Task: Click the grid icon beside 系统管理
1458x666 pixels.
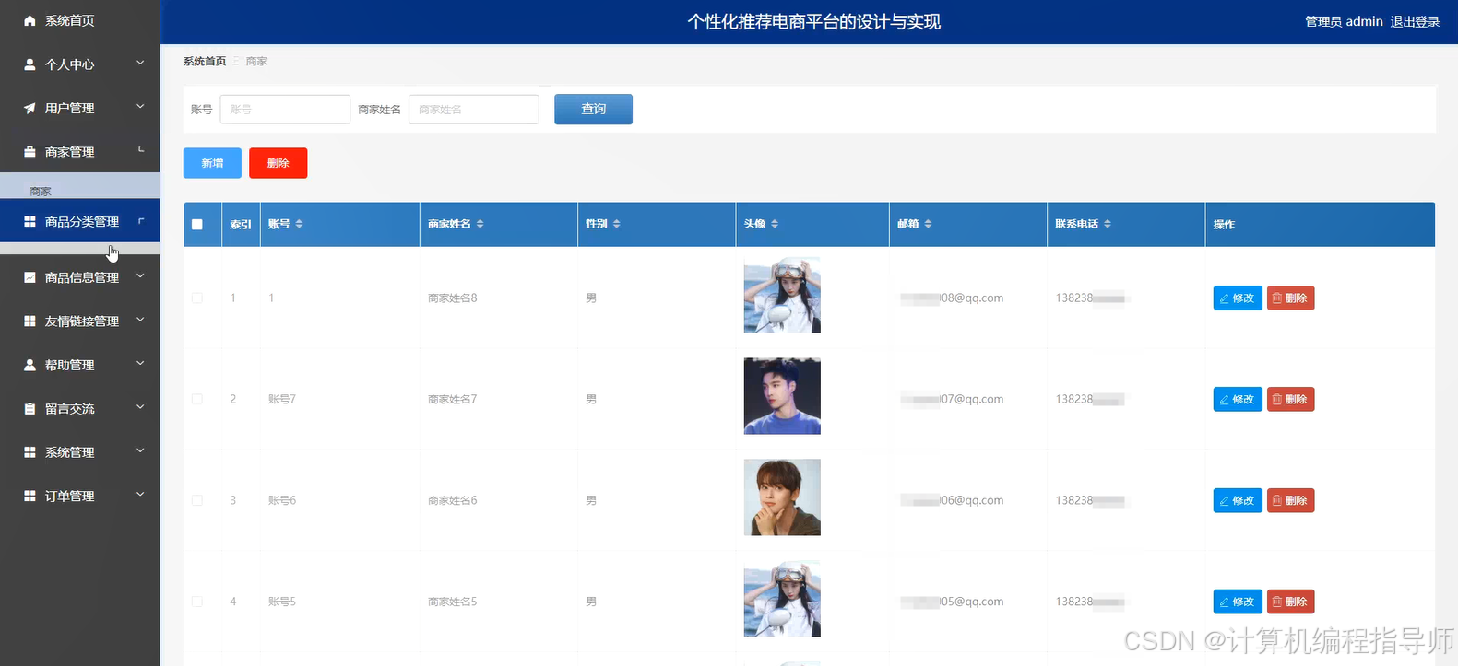Action: point(30,452)
